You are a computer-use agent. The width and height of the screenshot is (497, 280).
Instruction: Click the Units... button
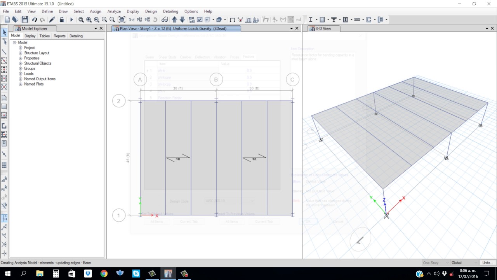487,263
